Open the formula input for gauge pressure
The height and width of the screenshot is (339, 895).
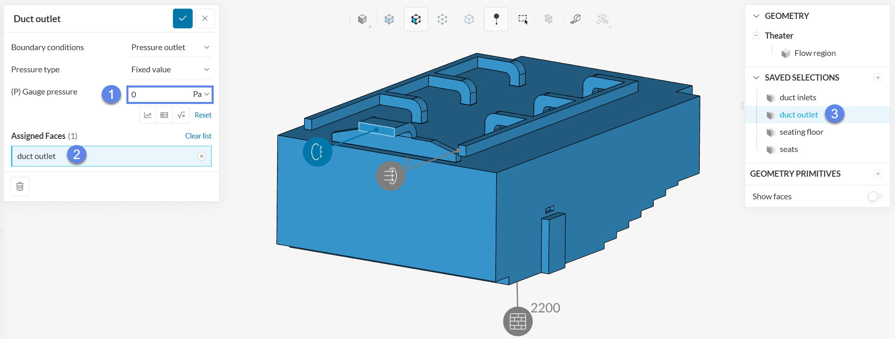pos(181,115)
